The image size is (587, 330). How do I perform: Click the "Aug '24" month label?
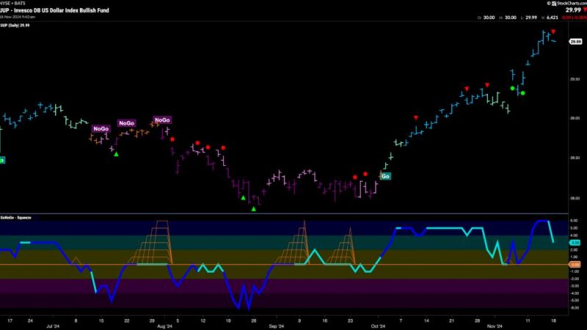pyautogui.click(x=164, y=326)
